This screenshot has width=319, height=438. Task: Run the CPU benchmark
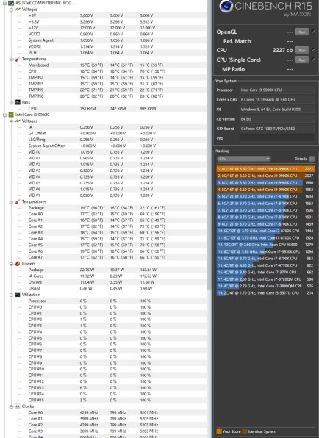302,50
